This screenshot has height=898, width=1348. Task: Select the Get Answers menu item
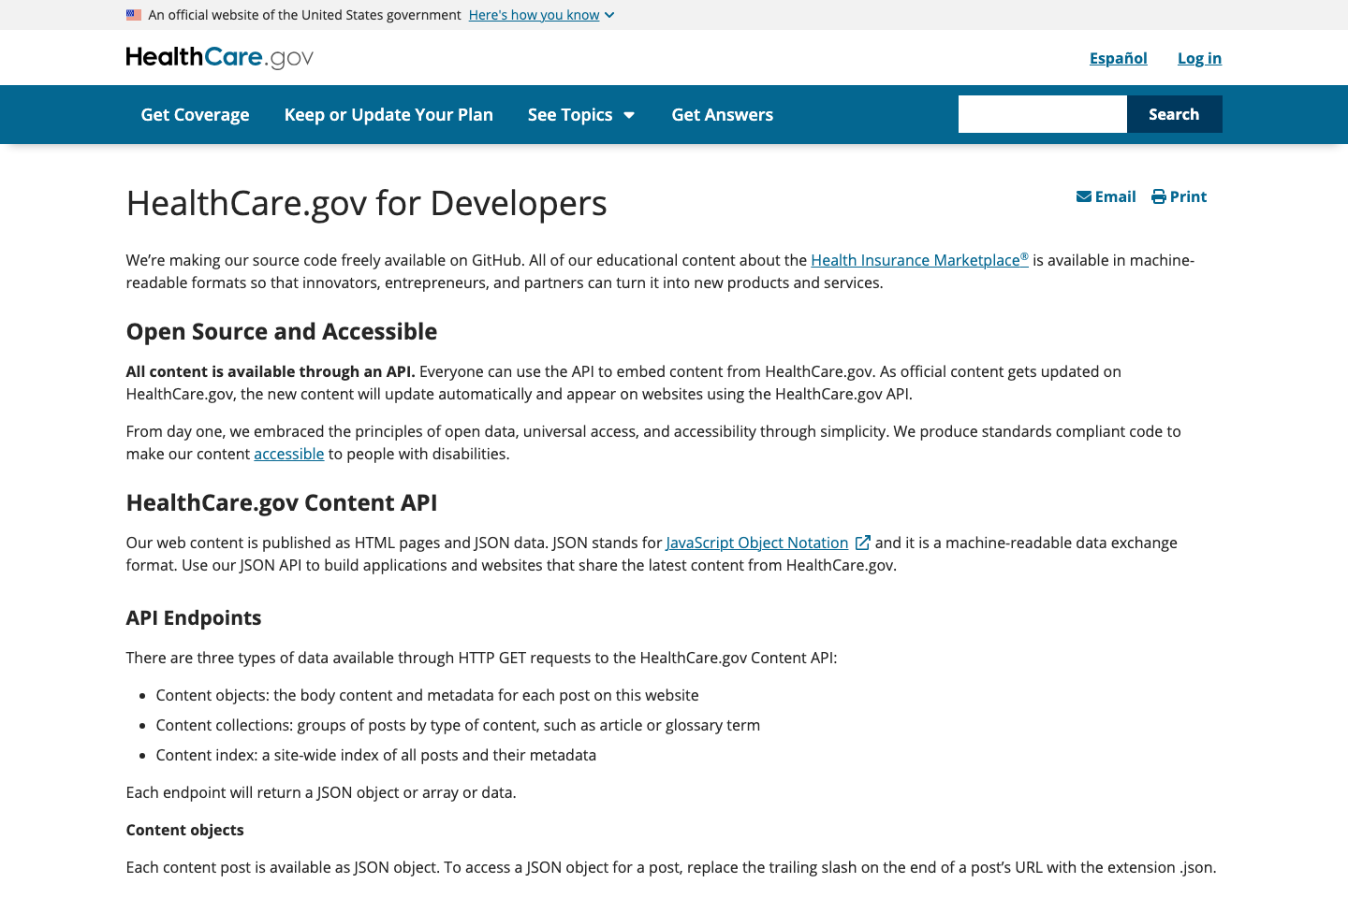pos(722,114)
